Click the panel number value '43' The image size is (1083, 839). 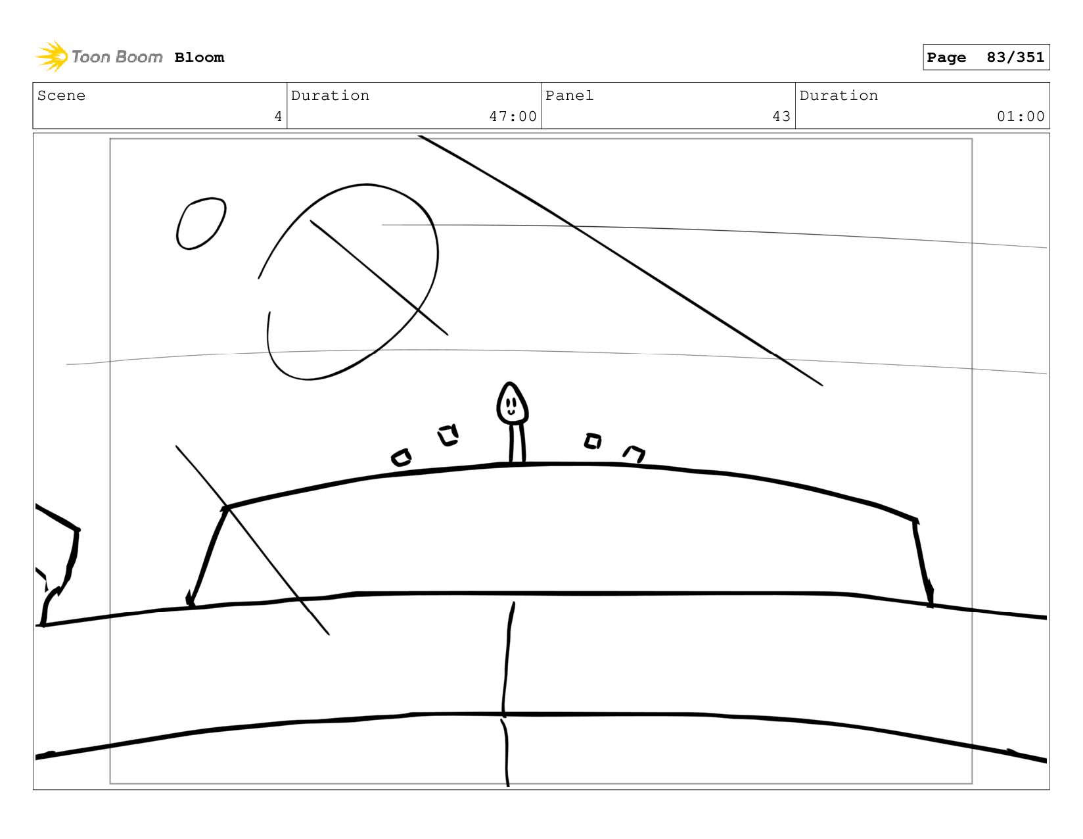[x=781, y=116]
